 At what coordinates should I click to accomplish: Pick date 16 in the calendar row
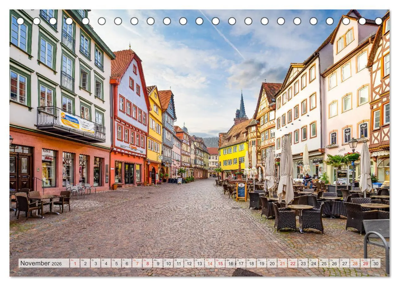230,263
